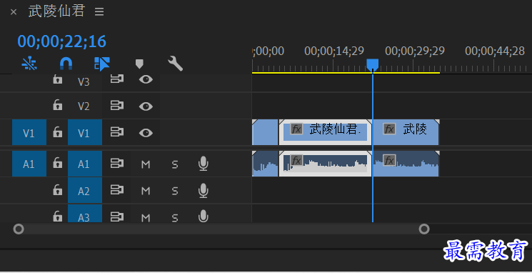Toggle A1 track targeting
This screenshot has height=273, width=532.
click(x=85, y=164)
